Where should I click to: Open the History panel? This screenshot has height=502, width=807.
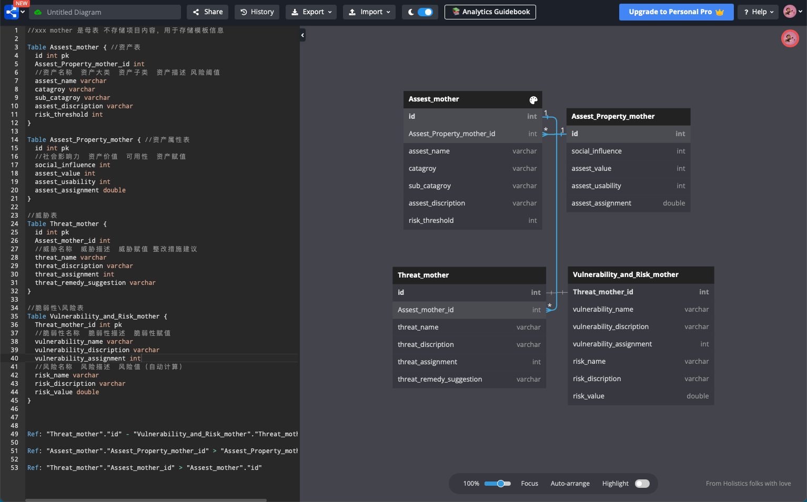(x=257, y=12)
